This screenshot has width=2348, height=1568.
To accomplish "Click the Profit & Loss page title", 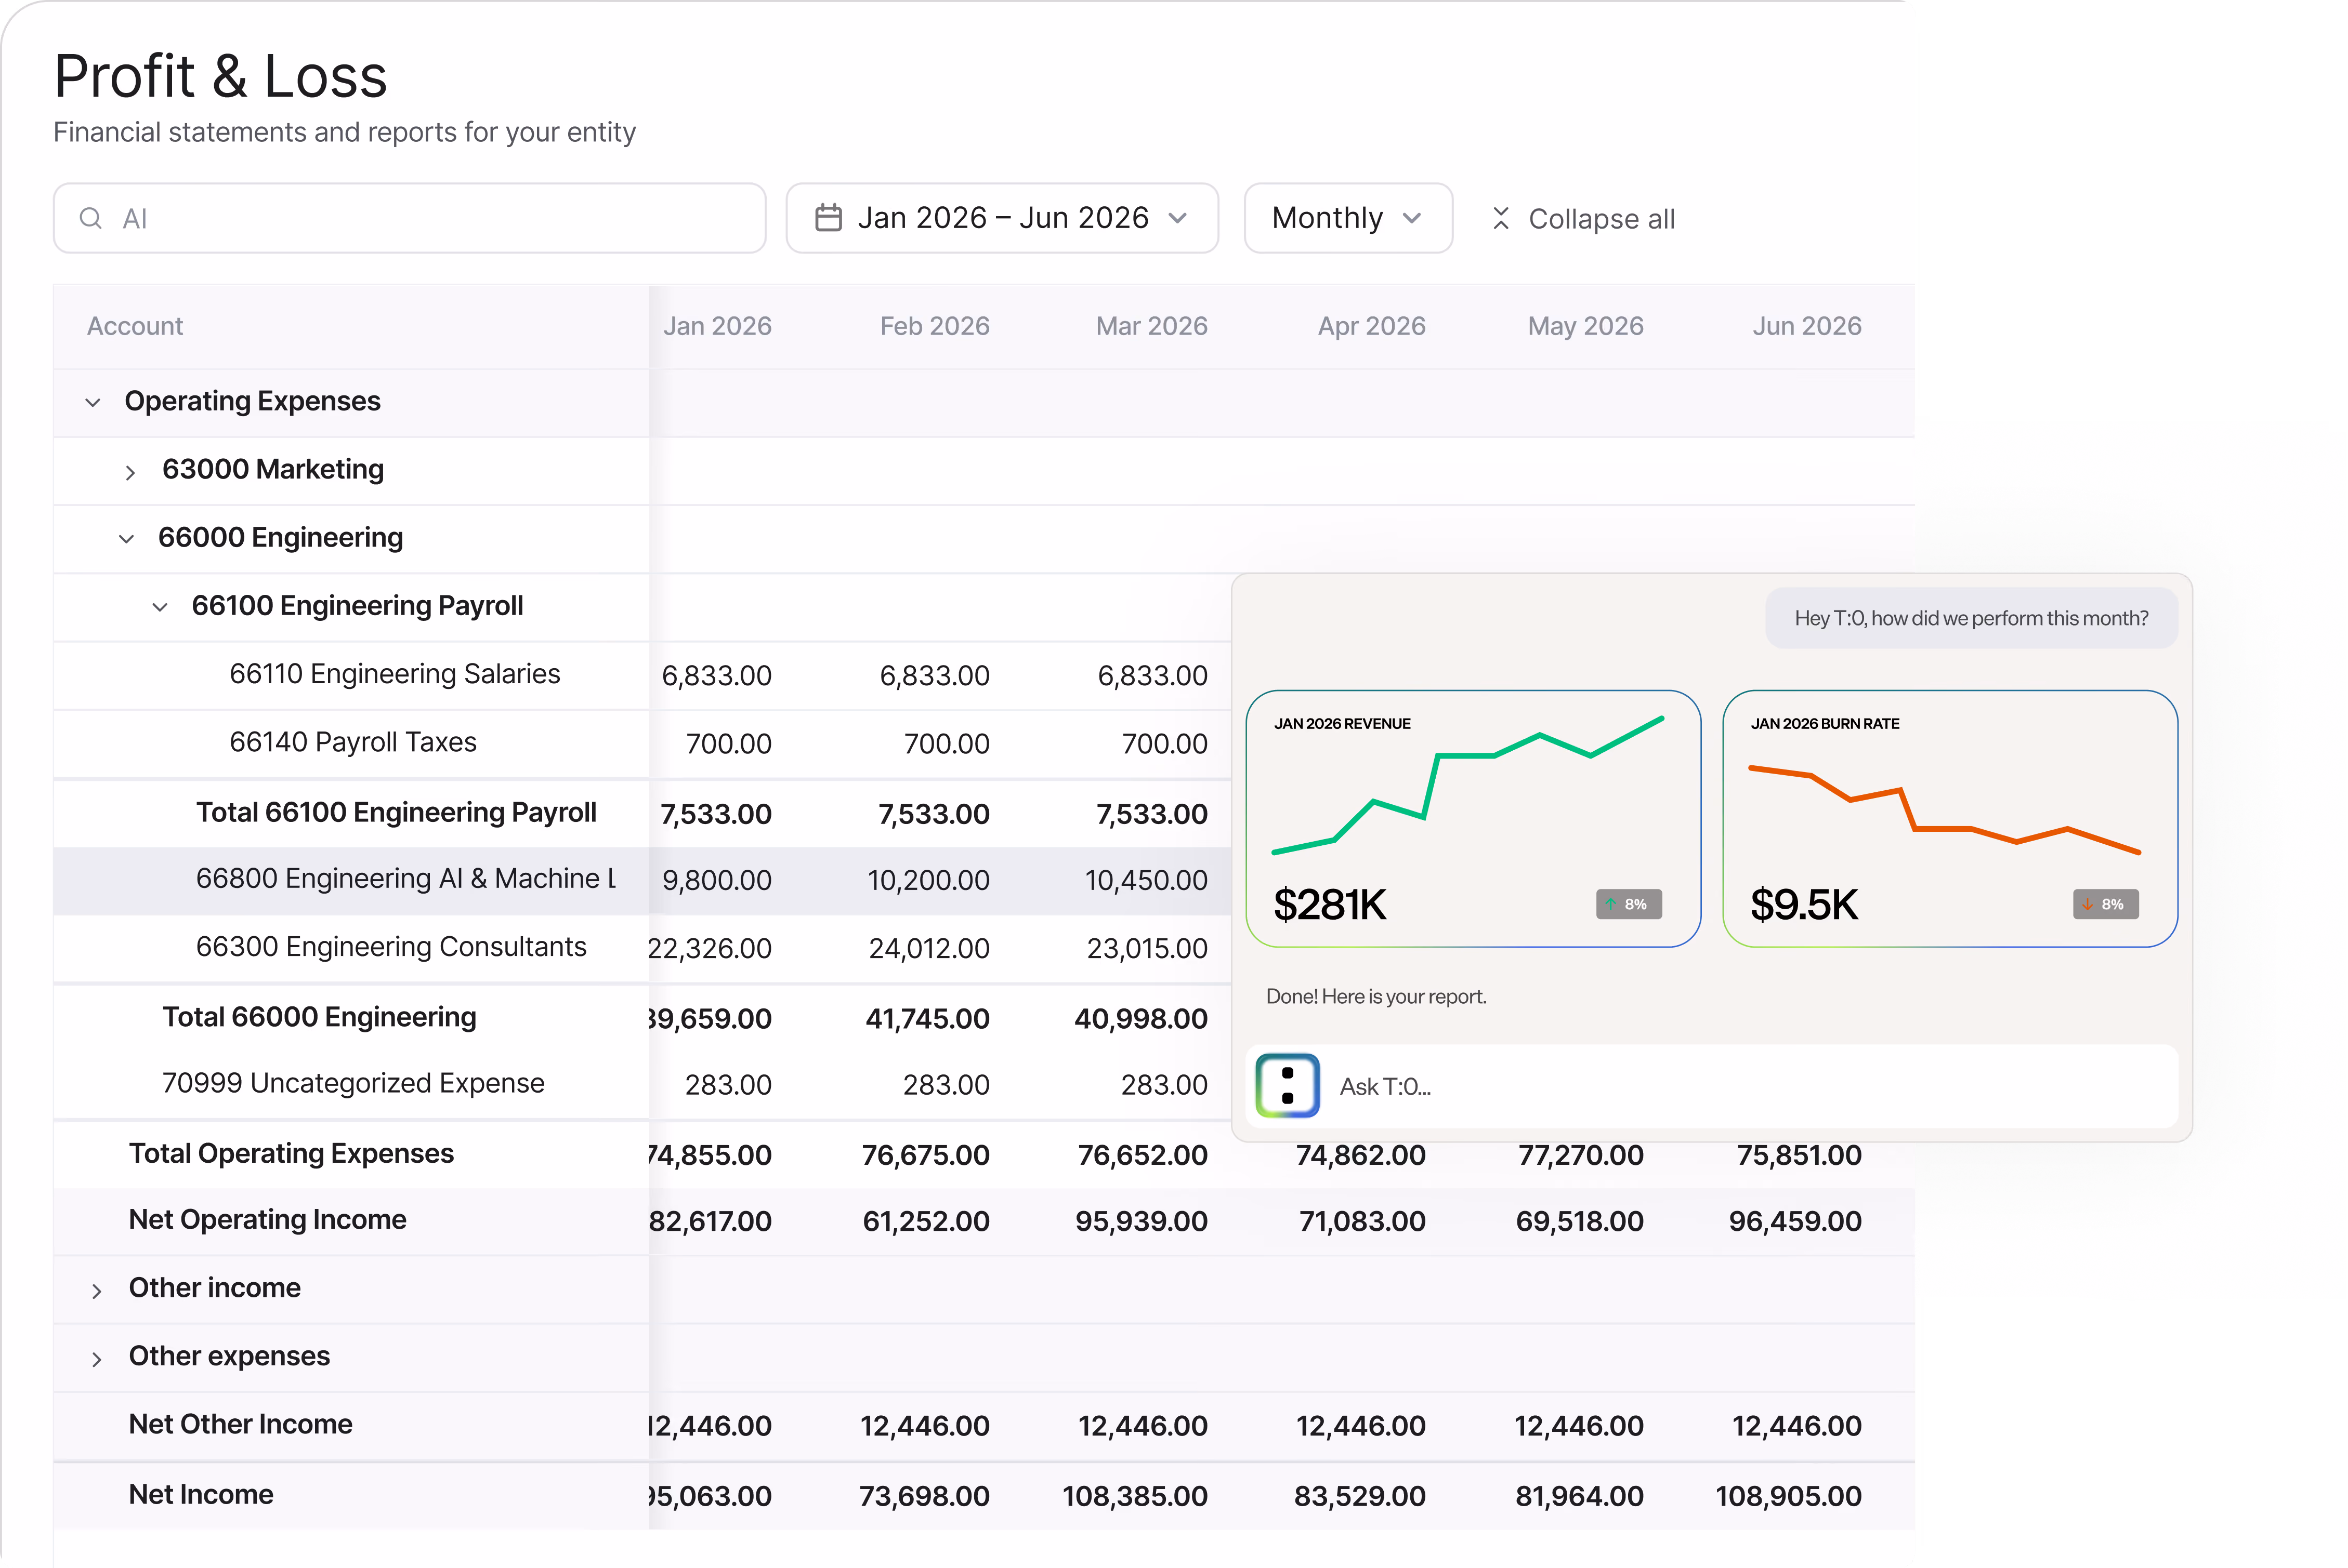I will pyautogui.click(x=220, y=76).
